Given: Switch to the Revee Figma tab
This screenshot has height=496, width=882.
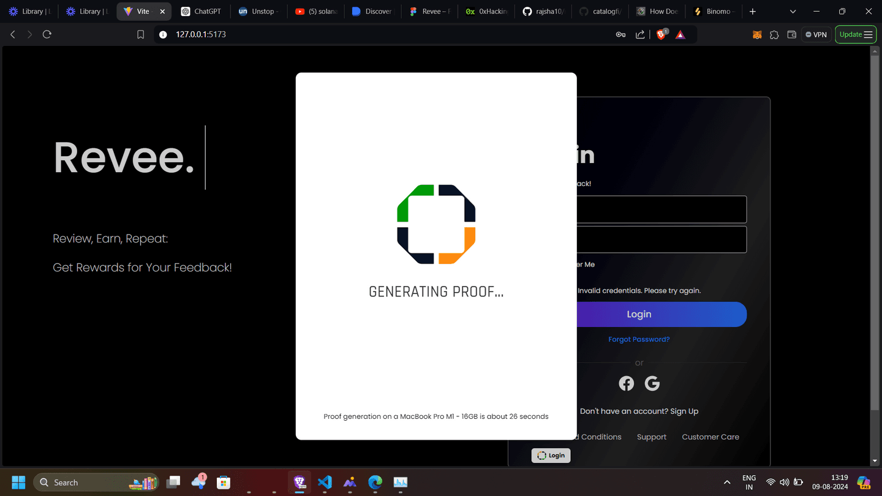Looking at the screenshot, I should (429, 12).
